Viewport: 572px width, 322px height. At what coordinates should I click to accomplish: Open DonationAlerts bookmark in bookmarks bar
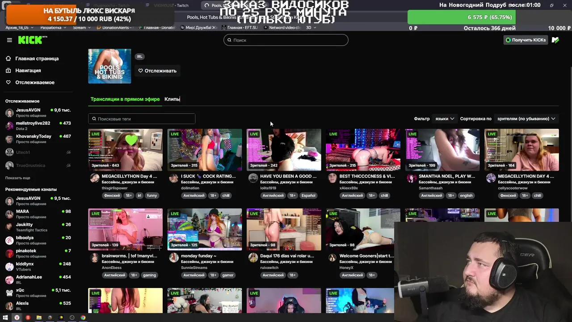[115, 27]
